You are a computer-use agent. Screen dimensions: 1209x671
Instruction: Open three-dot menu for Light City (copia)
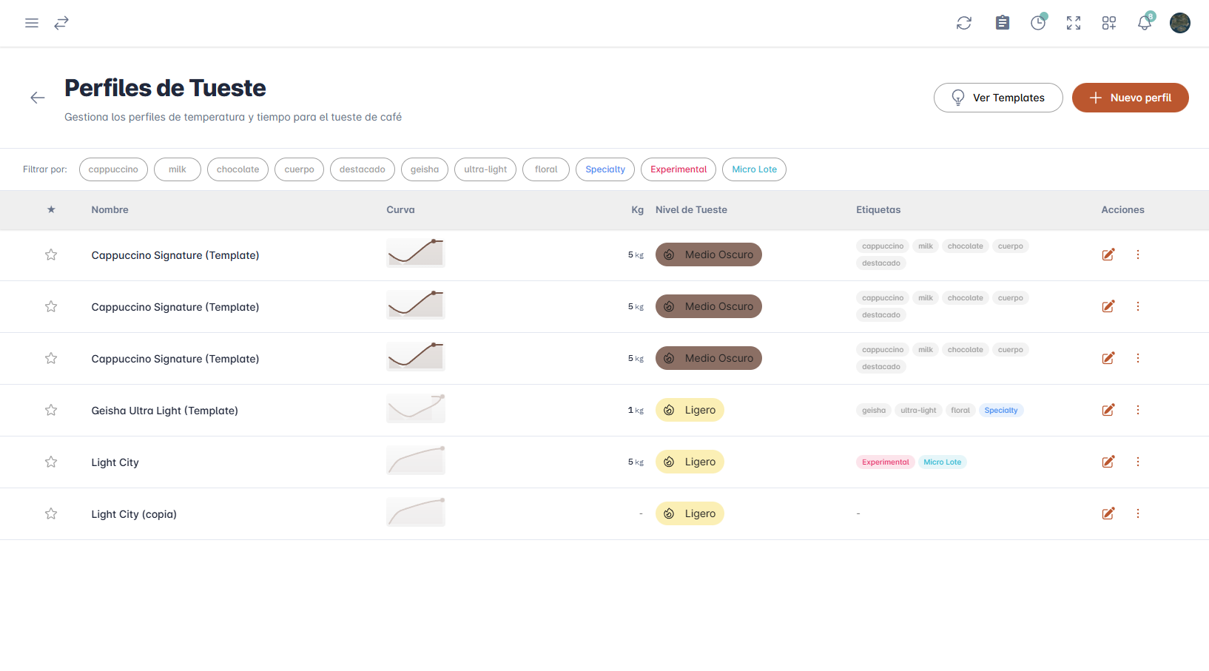coord(1137,513)
